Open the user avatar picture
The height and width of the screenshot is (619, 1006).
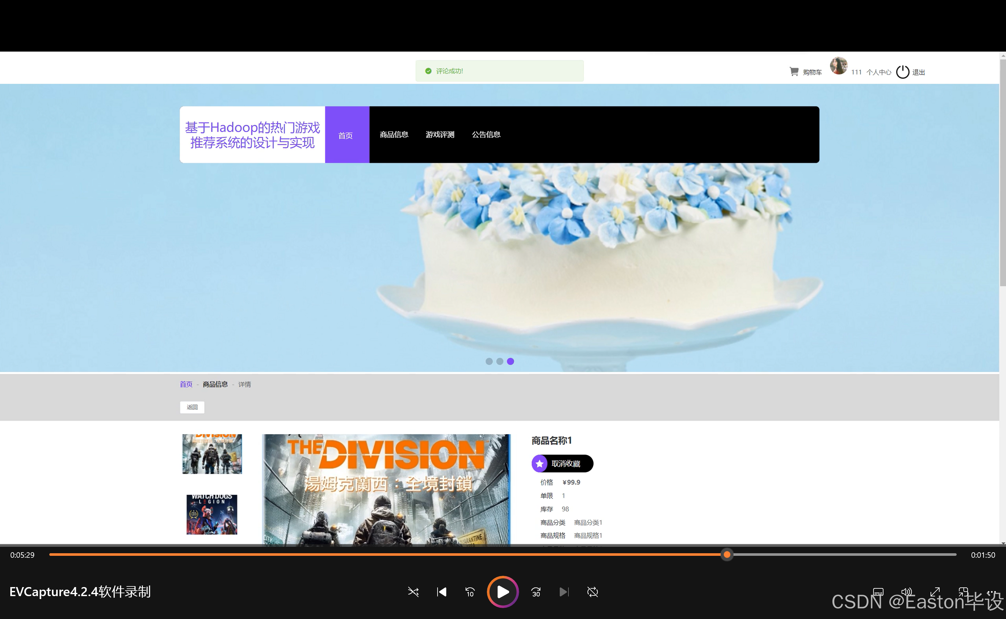tap(839, 65)
